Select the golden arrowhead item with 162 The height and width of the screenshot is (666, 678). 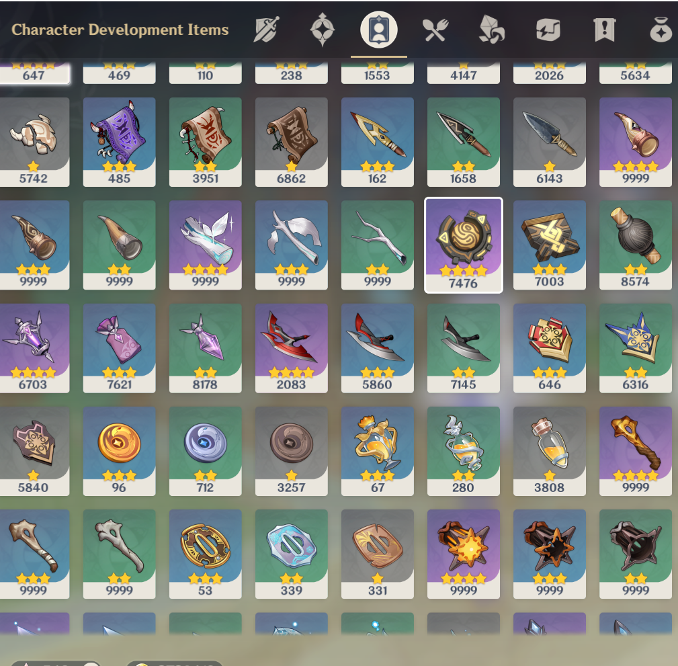378,142
